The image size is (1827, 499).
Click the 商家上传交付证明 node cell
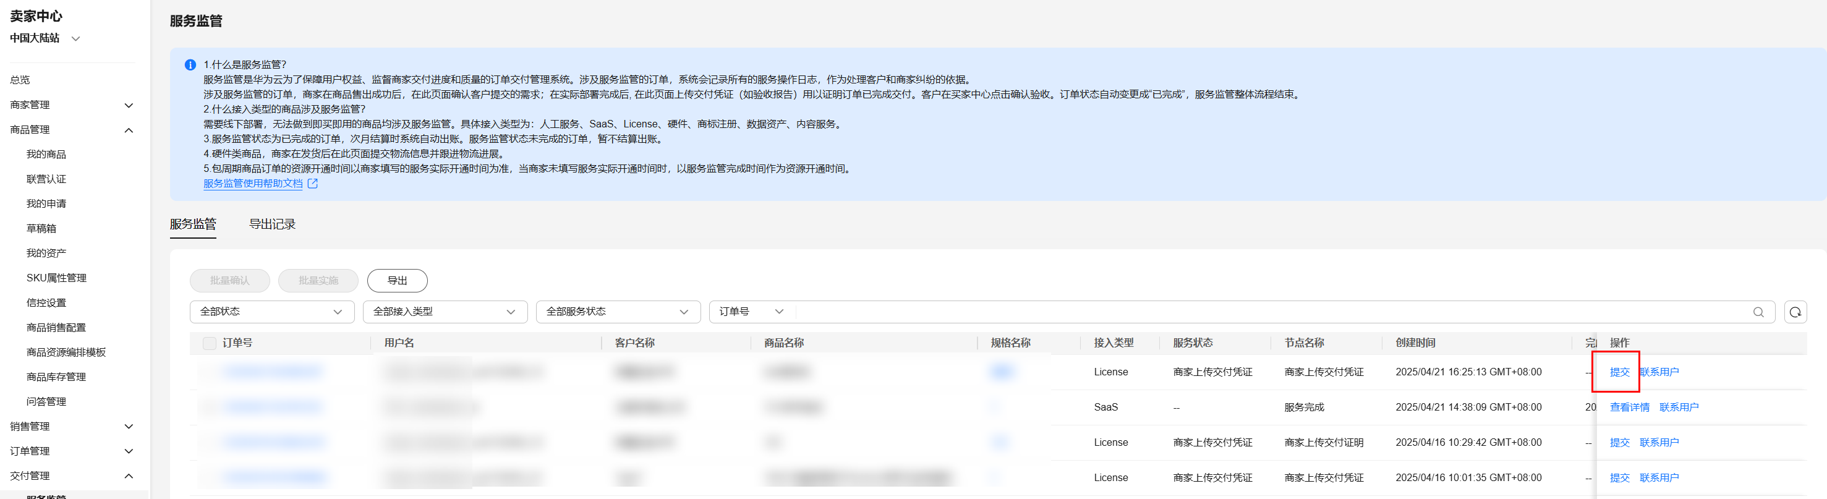1324,443
